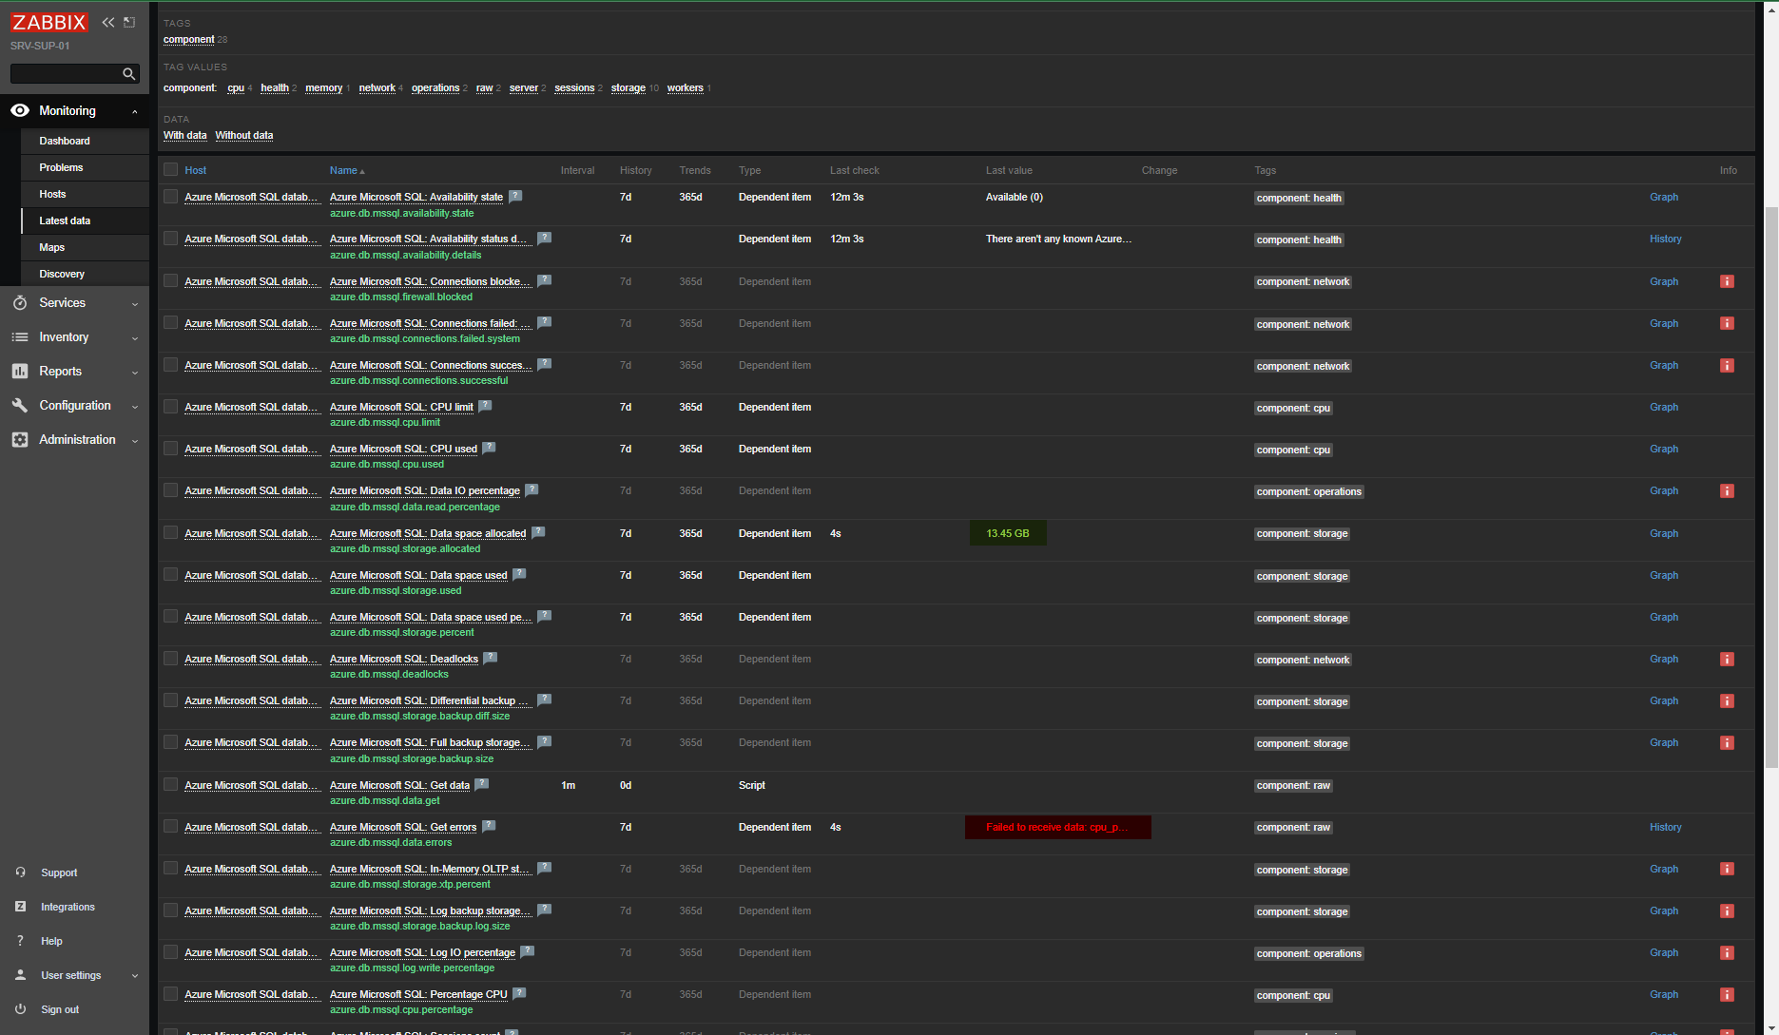This screenshot has width=1779, height=1035.
Task: Check the Get data row checkbox
Action: [x=170, y=785]
